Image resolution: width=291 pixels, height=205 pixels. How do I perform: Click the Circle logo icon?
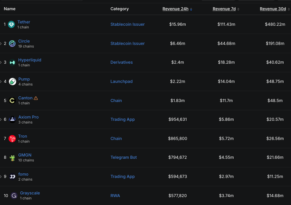(x=12, y=44)
